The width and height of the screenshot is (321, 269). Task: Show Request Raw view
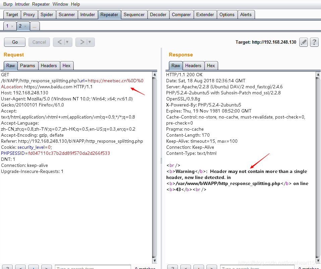(10, 66)
